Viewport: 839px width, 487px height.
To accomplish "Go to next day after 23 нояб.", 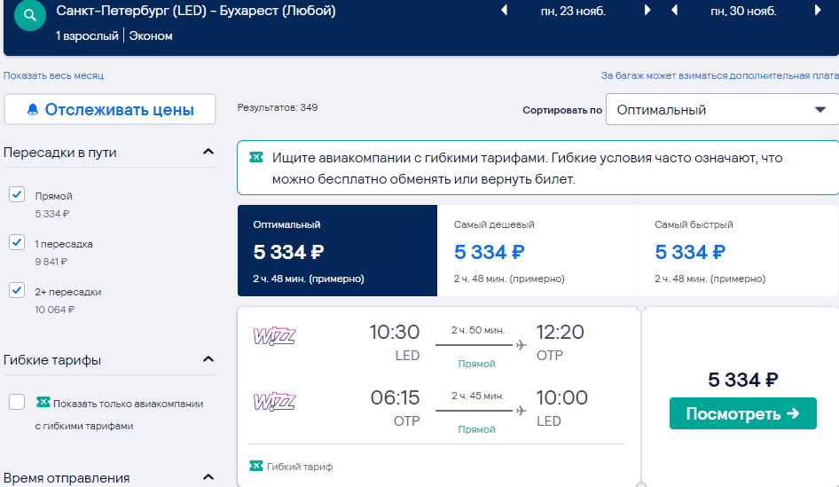I will click(x=647, y=10).
